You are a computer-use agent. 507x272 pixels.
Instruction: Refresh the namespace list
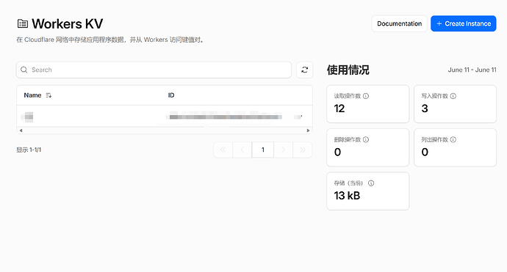click(305, 70)
